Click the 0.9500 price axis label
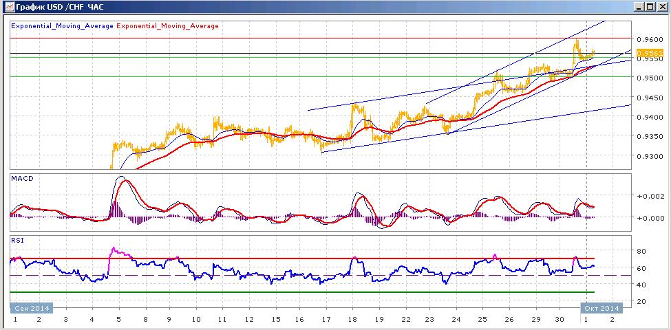Viewport: 671px width, 330px height. click(650, 78)
